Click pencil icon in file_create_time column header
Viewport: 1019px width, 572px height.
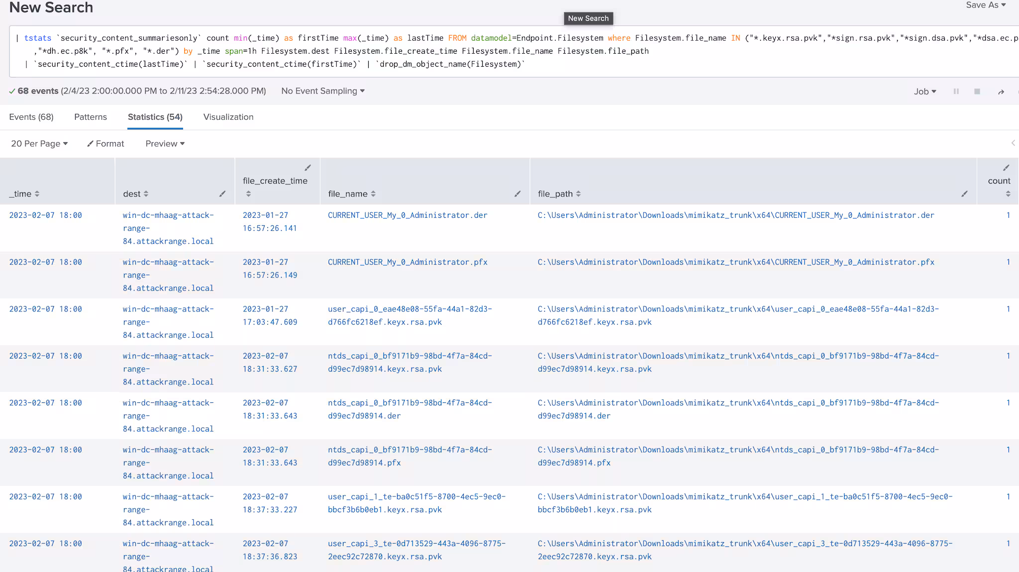point(307,168)
